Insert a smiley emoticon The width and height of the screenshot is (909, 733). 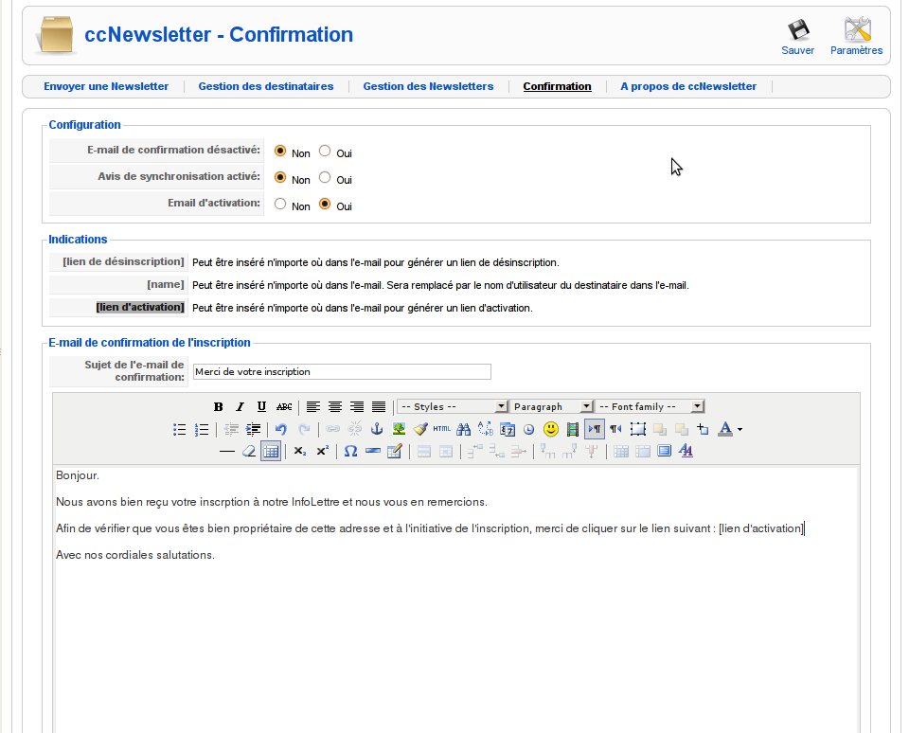pos(549,429)
